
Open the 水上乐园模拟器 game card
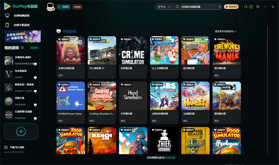pyautogui.click(x=164, y=57)
